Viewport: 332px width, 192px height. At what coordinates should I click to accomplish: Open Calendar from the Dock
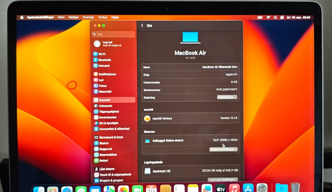(x=151, y=189)
